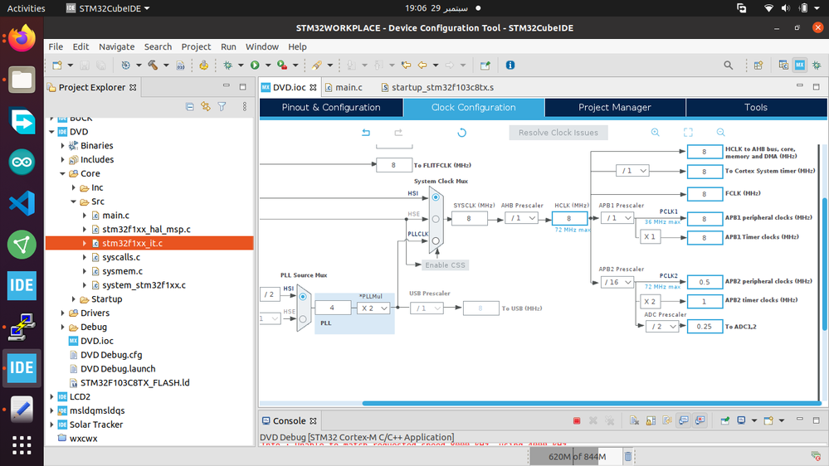Open the Window menu
This screenshot has width=829, height=466.
pyautogui.click(x=261, y=46)
